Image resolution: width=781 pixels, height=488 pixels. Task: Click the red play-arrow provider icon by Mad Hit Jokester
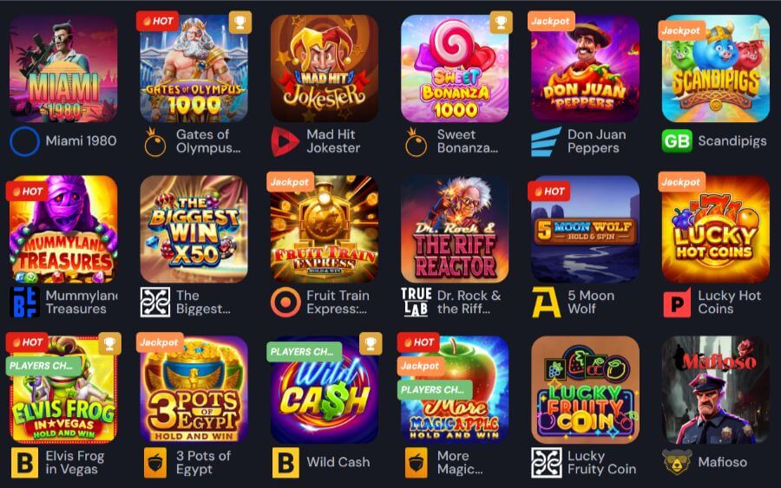click(x=285, y=141)
